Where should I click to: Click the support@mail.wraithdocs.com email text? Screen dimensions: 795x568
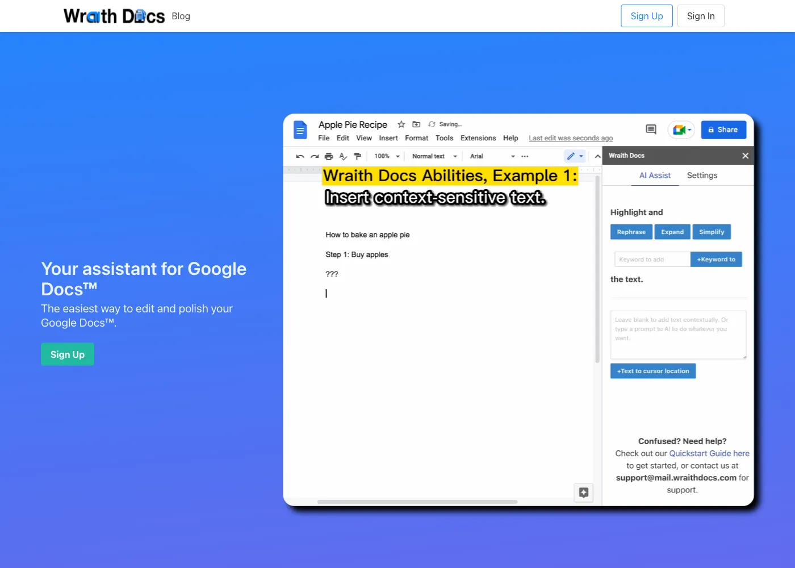click(x=676, y=478)
